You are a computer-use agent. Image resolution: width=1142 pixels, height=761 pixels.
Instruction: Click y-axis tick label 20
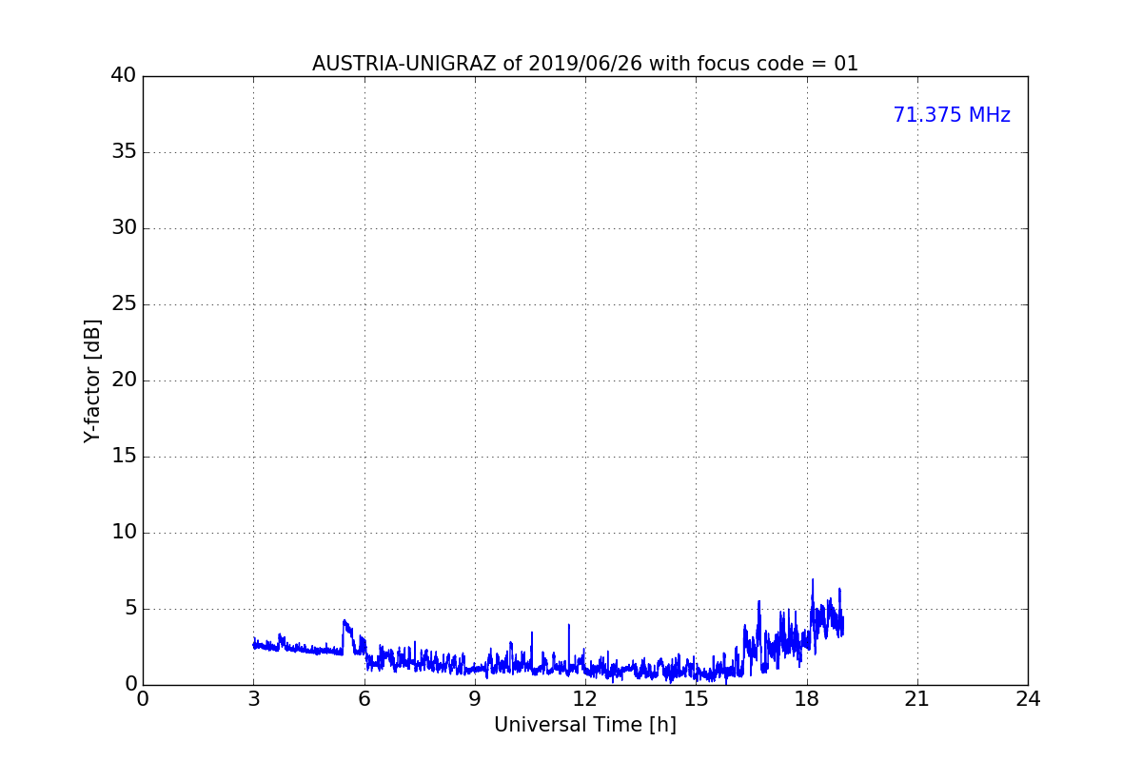124,380
